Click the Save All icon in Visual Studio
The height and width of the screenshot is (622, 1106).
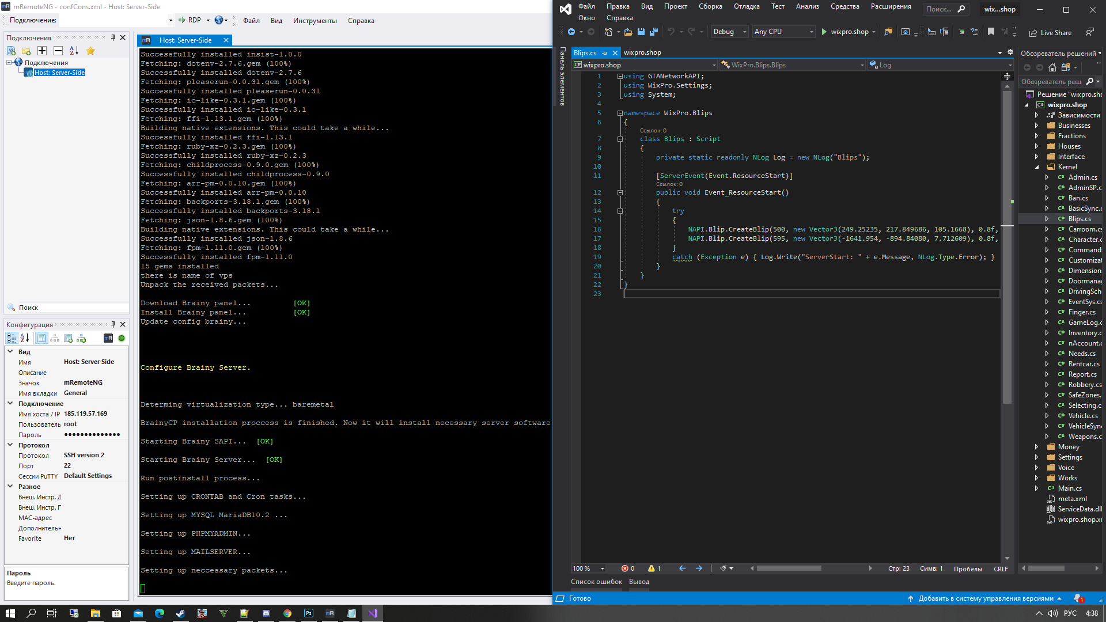654,32
